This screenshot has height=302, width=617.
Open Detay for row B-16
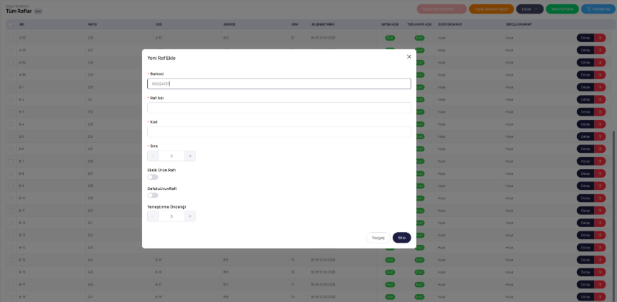(585, 272)
